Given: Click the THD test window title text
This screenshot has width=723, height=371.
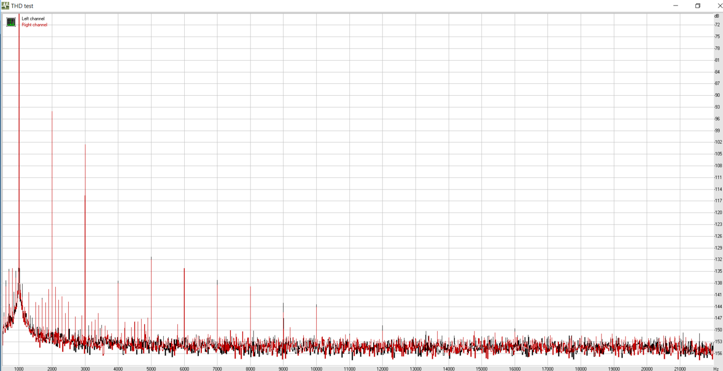Looking at the screenshot, I should click(22, 6).
